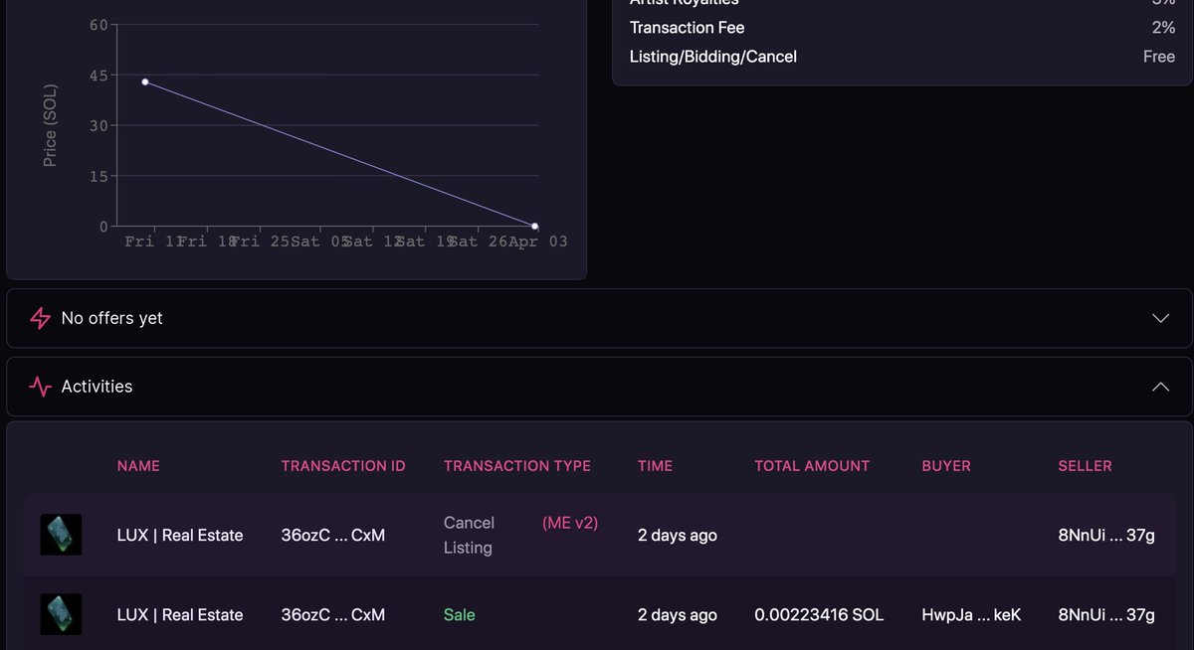Open seller 8NnUi...37g in Sale row

(x=1106, y=615)
